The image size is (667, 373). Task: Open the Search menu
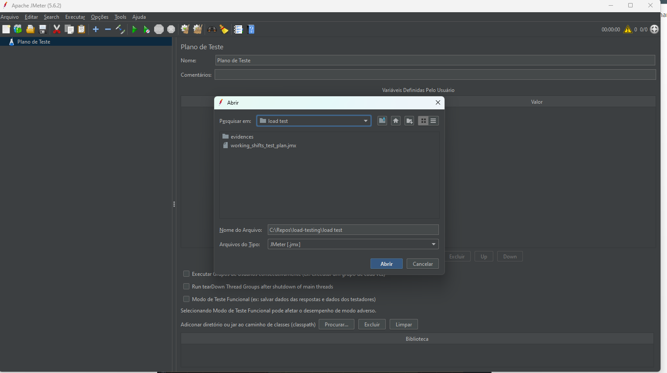(51, 17)
